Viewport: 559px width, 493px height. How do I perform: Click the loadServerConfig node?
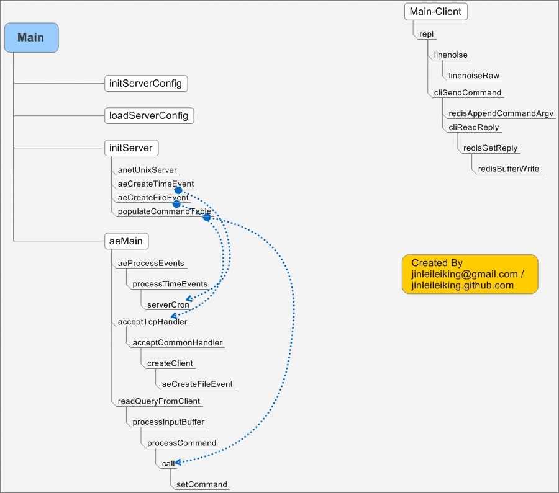pos(149,115)
